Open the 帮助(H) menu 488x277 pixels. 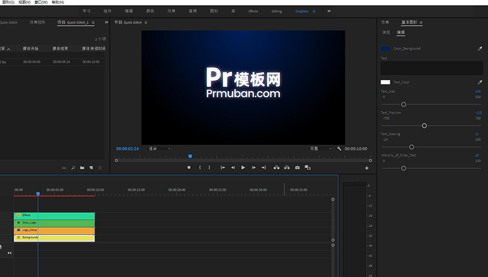[58, 2]
